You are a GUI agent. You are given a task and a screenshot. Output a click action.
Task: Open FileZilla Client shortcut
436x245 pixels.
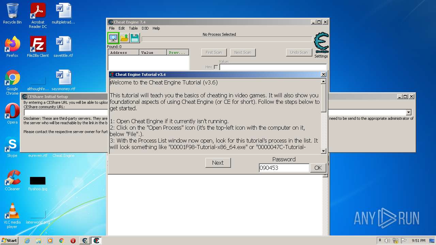(x=38, y=47)
